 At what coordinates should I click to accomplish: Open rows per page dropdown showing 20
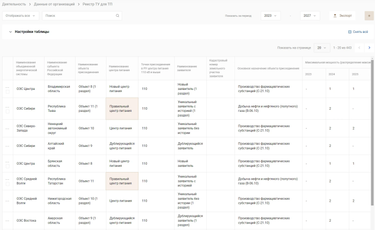[321, 48]
